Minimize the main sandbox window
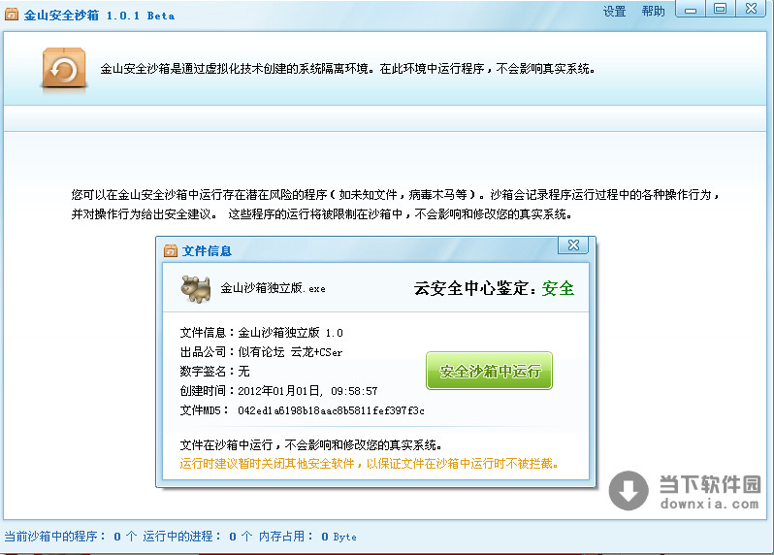This screenshot has height=555, width=774. click(x=691, y=10)
